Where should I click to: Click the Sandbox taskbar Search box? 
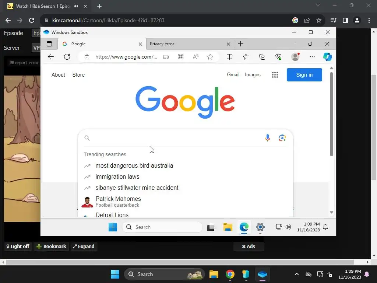coord(162,227)
